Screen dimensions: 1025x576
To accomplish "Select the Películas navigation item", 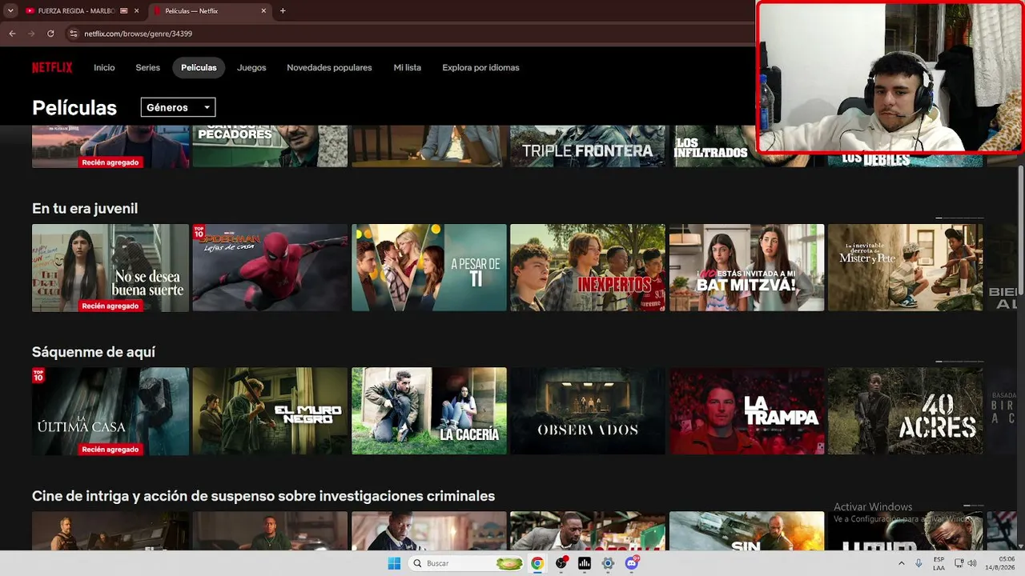I will click(x=199, y=68).
